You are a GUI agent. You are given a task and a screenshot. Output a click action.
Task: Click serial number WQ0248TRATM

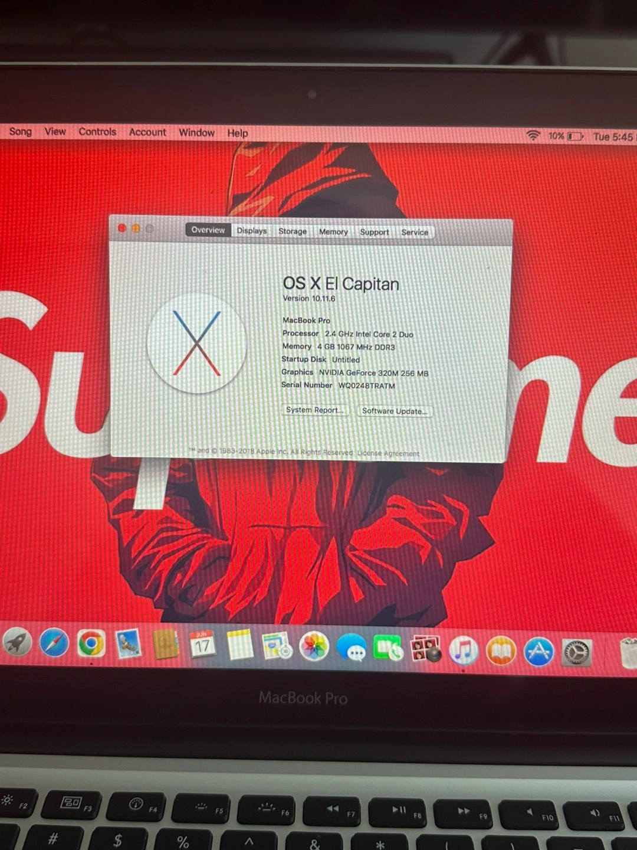pyautogui.click(x=366, y=386)
